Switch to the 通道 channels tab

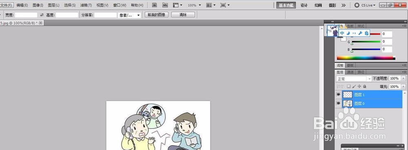[350, 72]
